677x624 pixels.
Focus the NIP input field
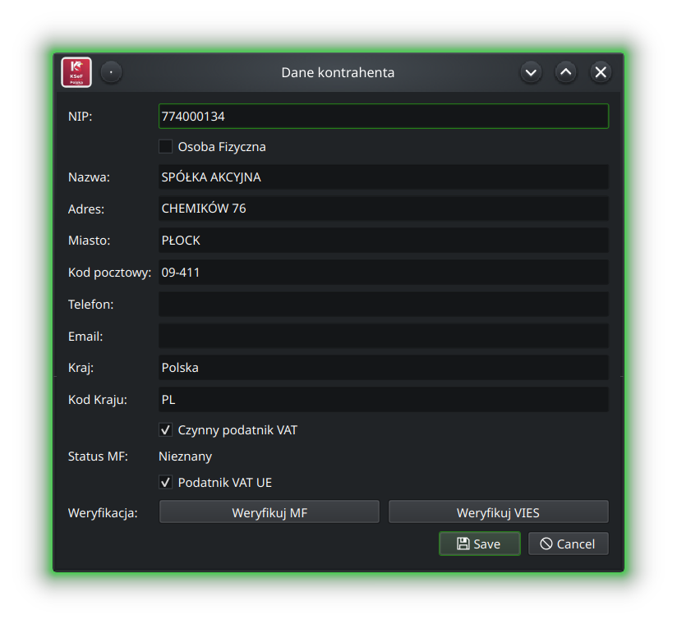click(x=383, y=117)
